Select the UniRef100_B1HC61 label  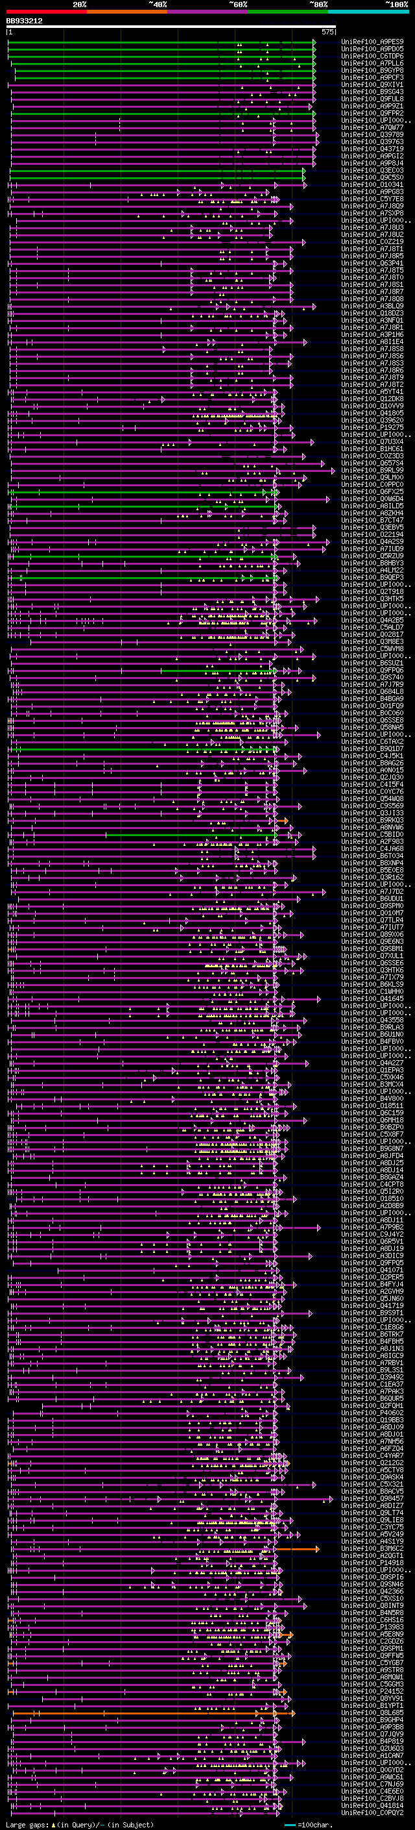(372, 449)
